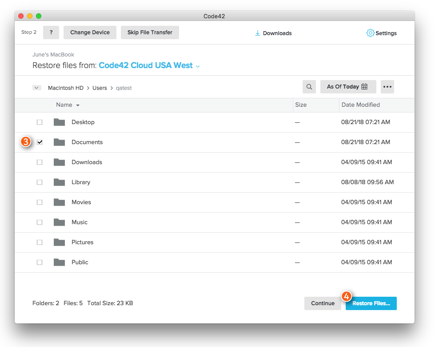Uncheck the Documents folder checkbox

[40, 142]
